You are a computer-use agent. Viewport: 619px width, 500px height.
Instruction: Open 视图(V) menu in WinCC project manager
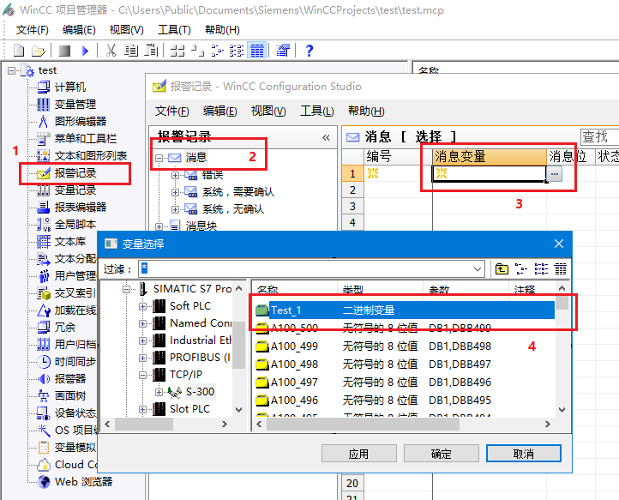pyautogui.click(x=126, y=30)
